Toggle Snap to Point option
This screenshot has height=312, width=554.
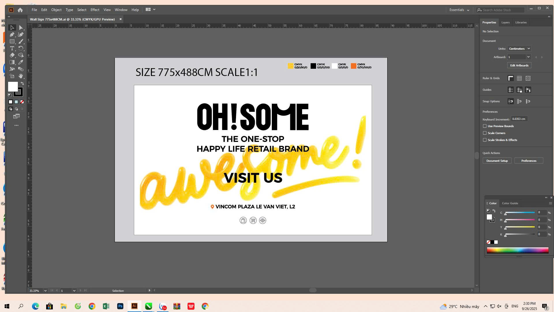coord(511,101)
